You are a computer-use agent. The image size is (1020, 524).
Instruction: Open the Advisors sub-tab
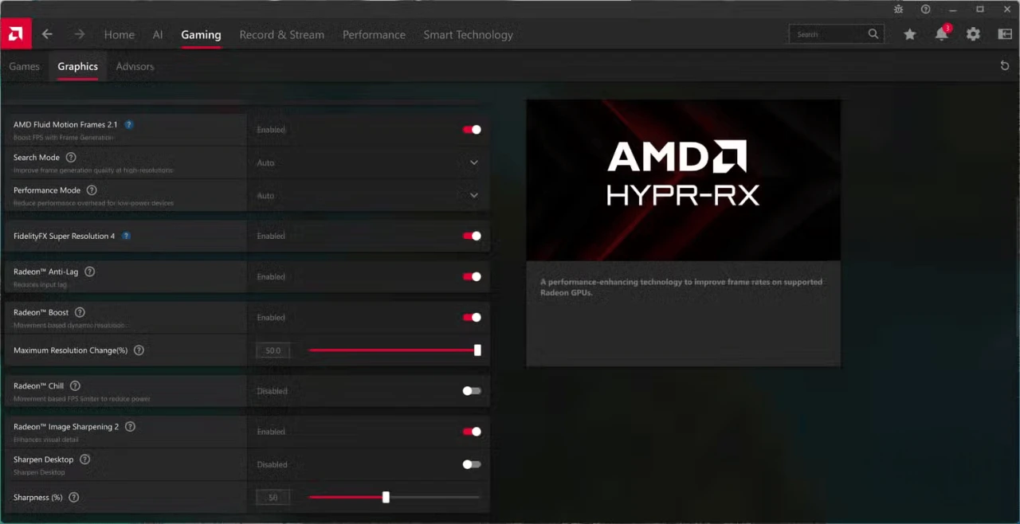135,66
